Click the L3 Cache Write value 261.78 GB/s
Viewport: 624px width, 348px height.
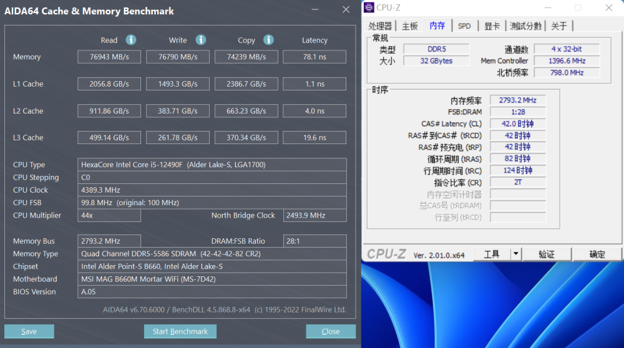[177, 138]
